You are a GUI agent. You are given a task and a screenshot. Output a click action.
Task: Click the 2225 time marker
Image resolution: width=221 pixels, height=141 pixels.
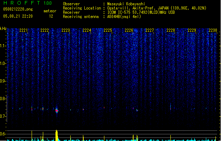point(108,30)
